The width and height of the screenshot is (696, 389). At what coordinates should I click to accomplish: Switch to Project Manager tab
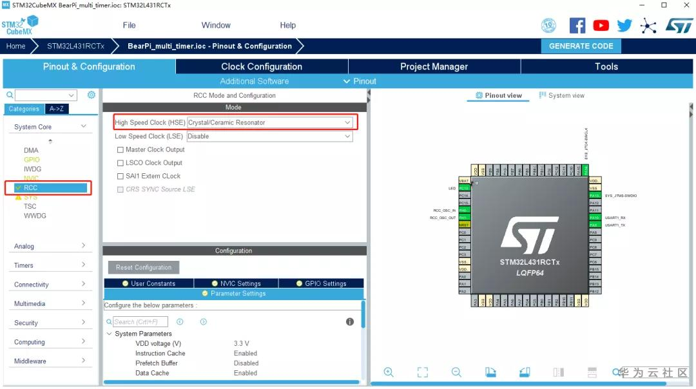tap(434, 66)
